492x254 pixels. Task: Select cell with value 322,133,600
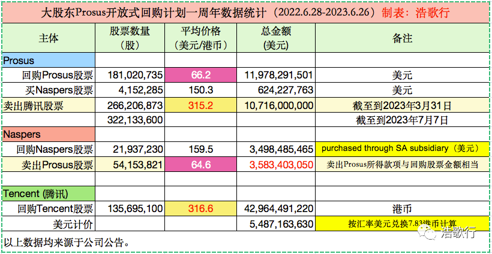(130, 120)
